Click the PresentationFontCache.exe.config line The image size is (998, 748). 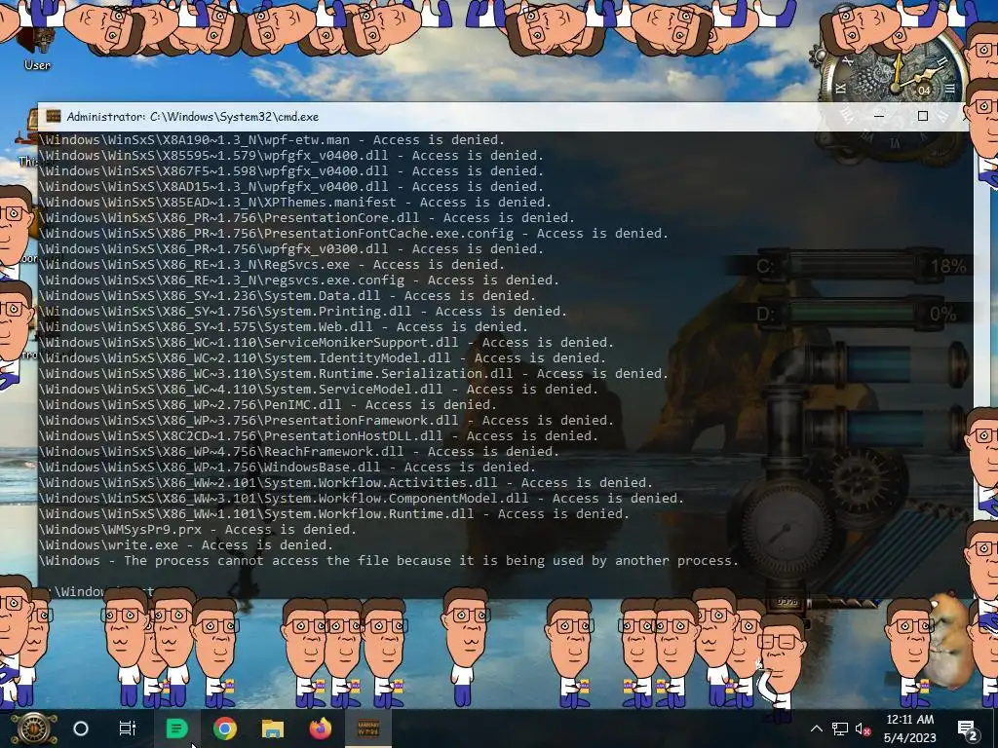354,234
